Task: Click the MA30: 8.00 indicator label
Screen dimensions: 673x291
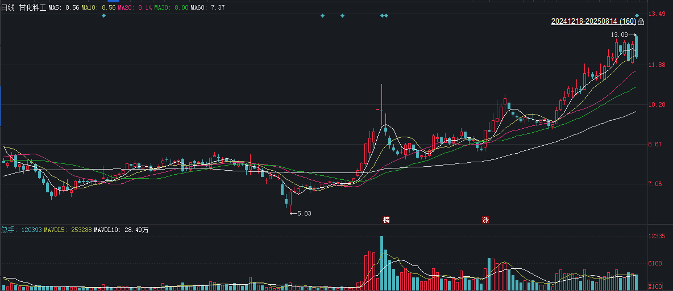Action: click(x=171, y=8)
